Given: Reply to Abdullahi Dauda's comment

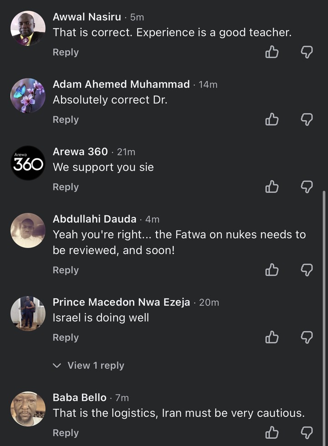Looking at the screenshot, I should (x=66, y=270).
